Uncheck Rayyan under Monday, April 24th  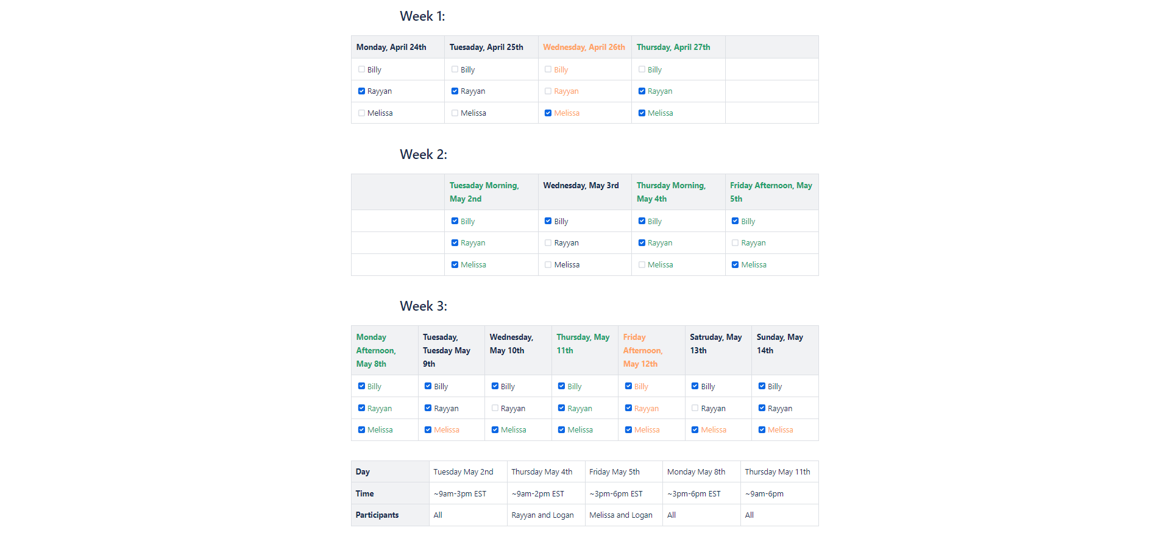click(361, 91)
